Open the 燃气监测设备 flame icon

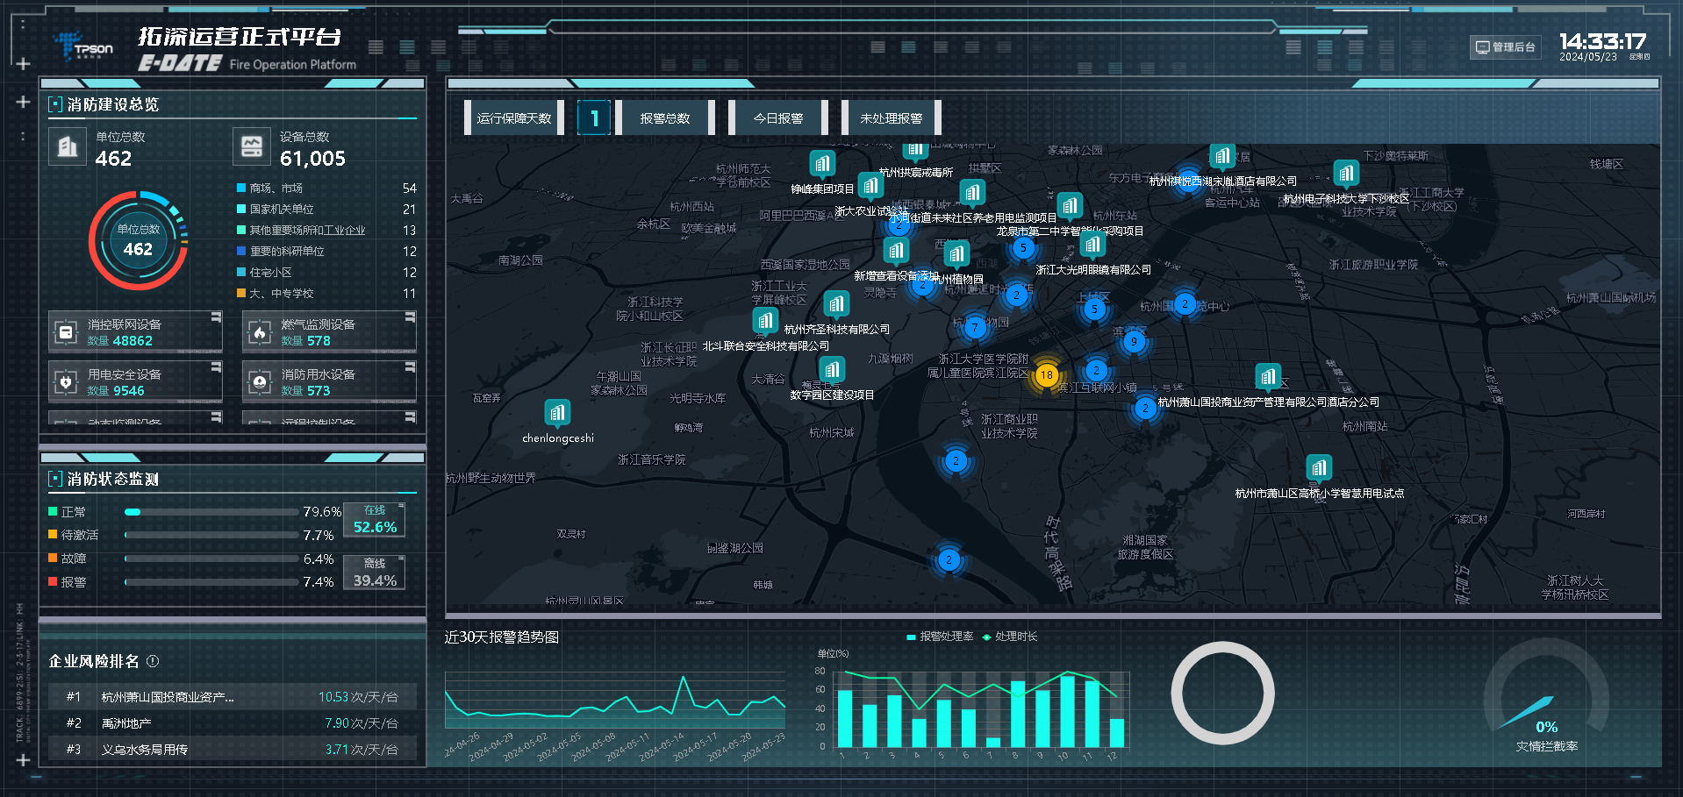point(260,332)
